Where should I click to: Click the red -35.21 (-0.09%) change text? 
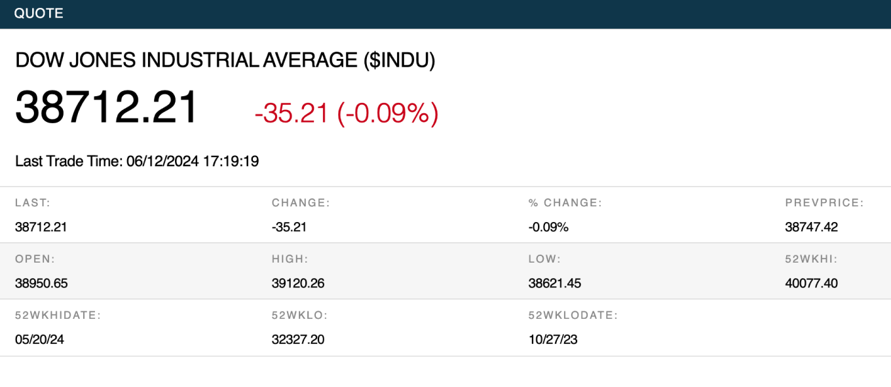point(346,113)
